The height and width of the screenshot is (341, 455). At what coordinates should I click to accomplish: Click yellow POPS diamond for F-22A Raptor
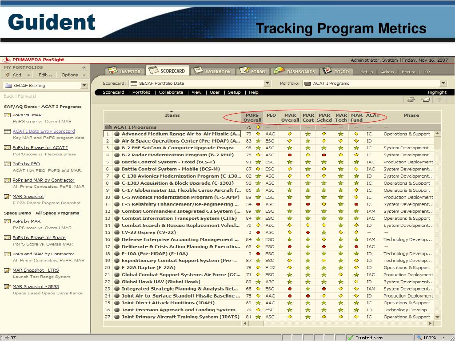click(258, 268)
